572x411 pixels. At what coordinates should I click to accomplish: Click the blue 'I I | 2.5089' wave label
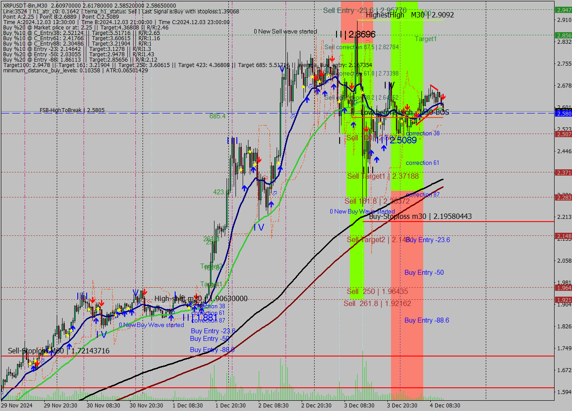tap(396, 140)
